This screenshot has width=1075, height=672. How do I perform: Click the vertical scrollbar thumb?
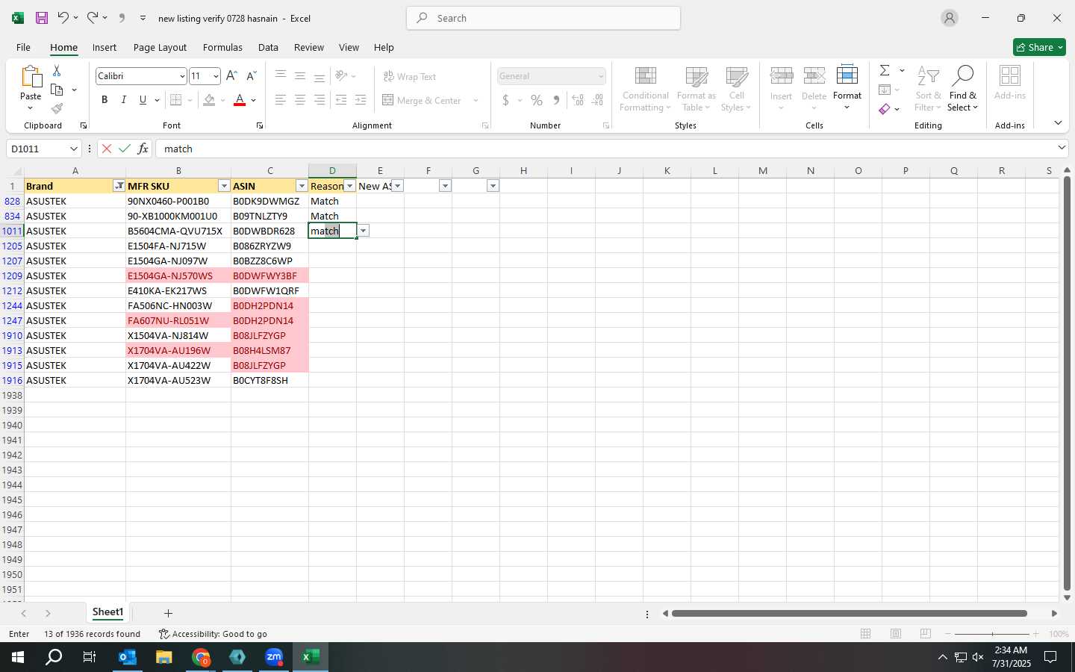1067,385
